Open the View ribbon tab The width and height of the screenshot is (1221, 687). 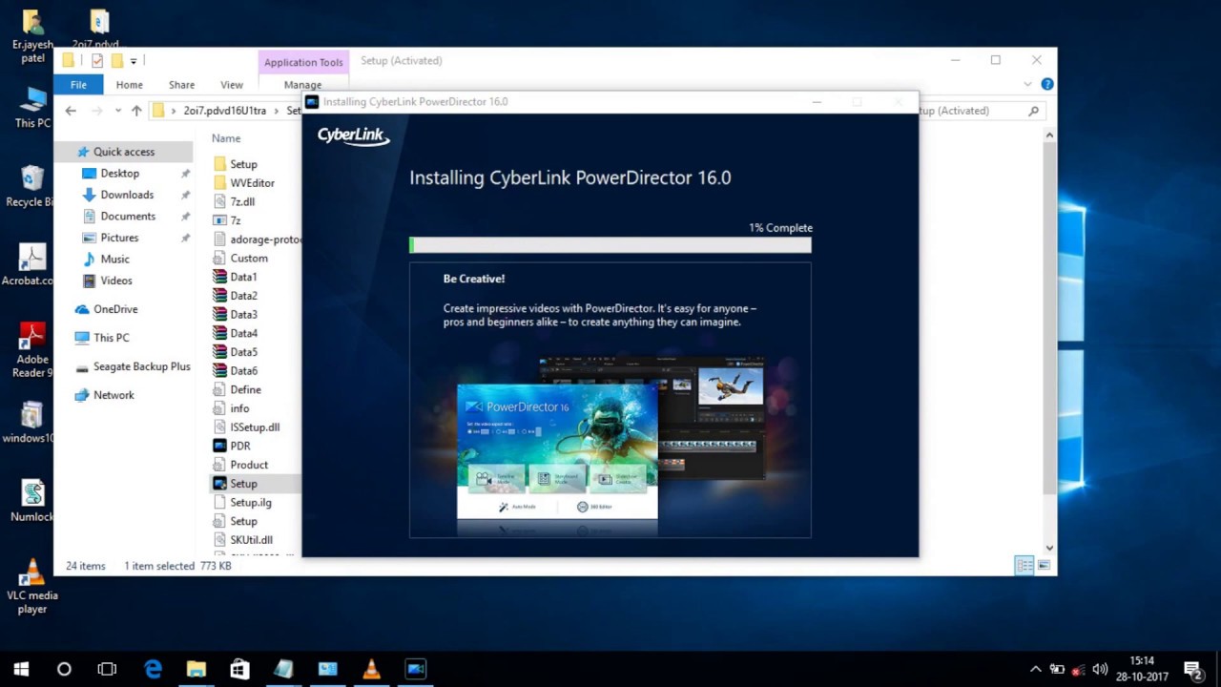point(232,84)
